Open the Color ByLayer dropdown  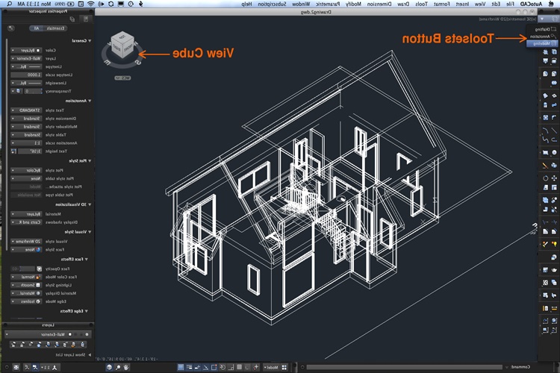(x=26, y=50)
